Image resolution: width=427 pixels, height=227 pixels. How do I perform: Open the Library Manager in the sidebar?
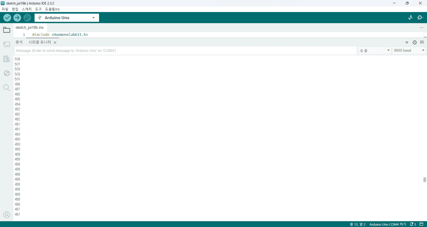pos(6,59)
